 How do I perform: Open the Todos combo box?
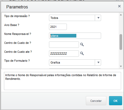click(x=75, y=18)
